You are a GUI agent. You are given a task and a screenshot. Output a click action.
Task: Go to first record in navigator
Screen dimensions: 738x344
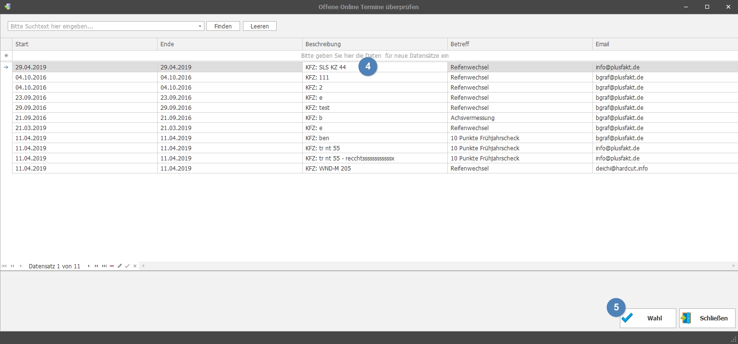click(4, 266)
